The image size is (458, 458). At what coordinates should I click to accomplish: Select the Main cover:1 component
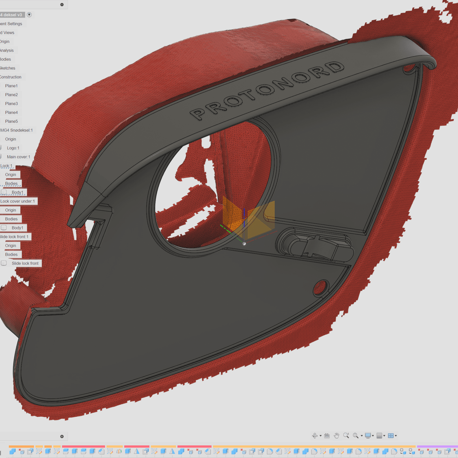tap(18, 157)
